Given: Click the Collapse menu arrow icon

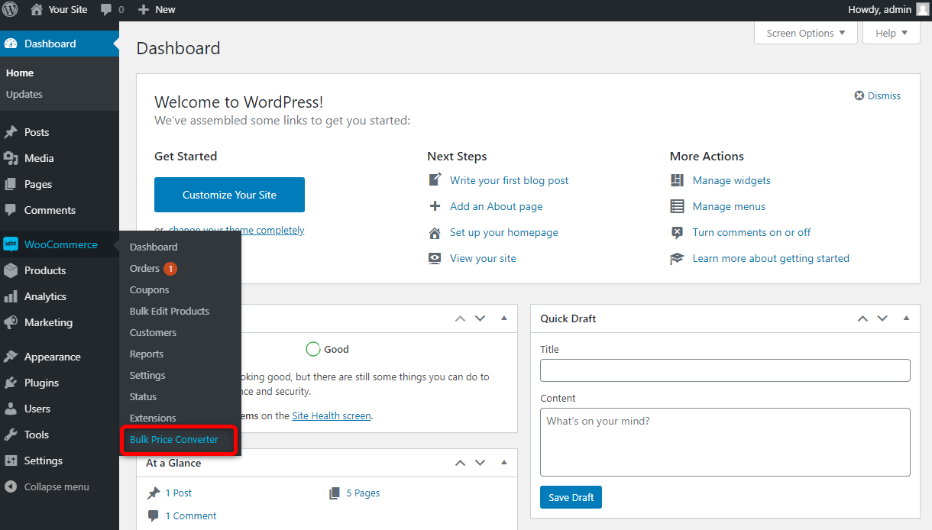Looking at the screenshot, I should (x=11, y=486).
